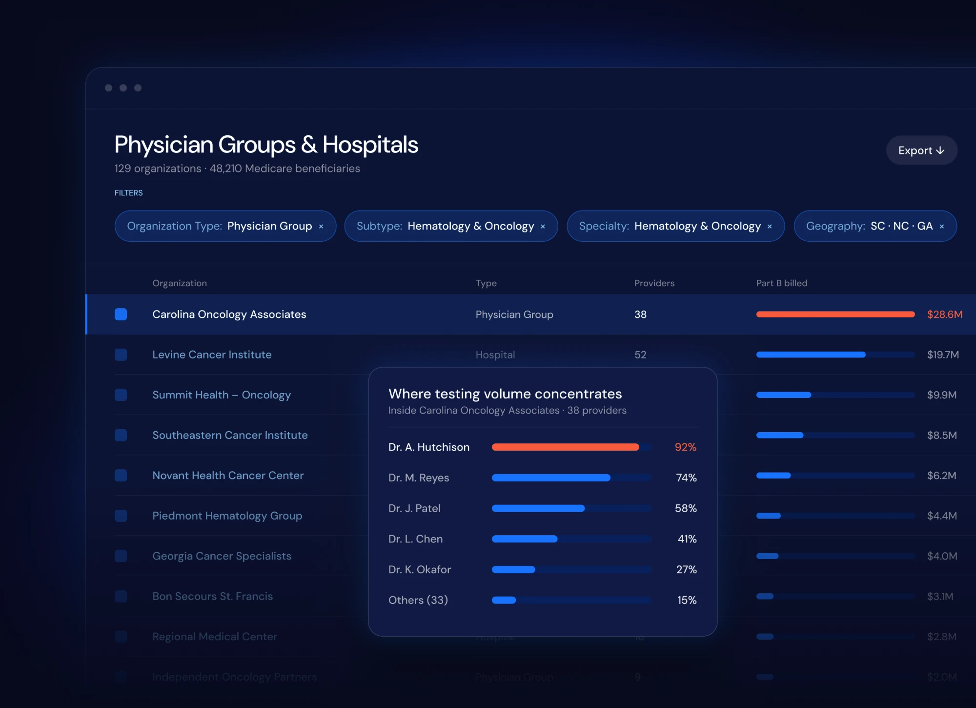The height and width of the screenshot is (708, 976).
Task: Open the Piedmont Hematology Group link
Action: pos(227,516)
